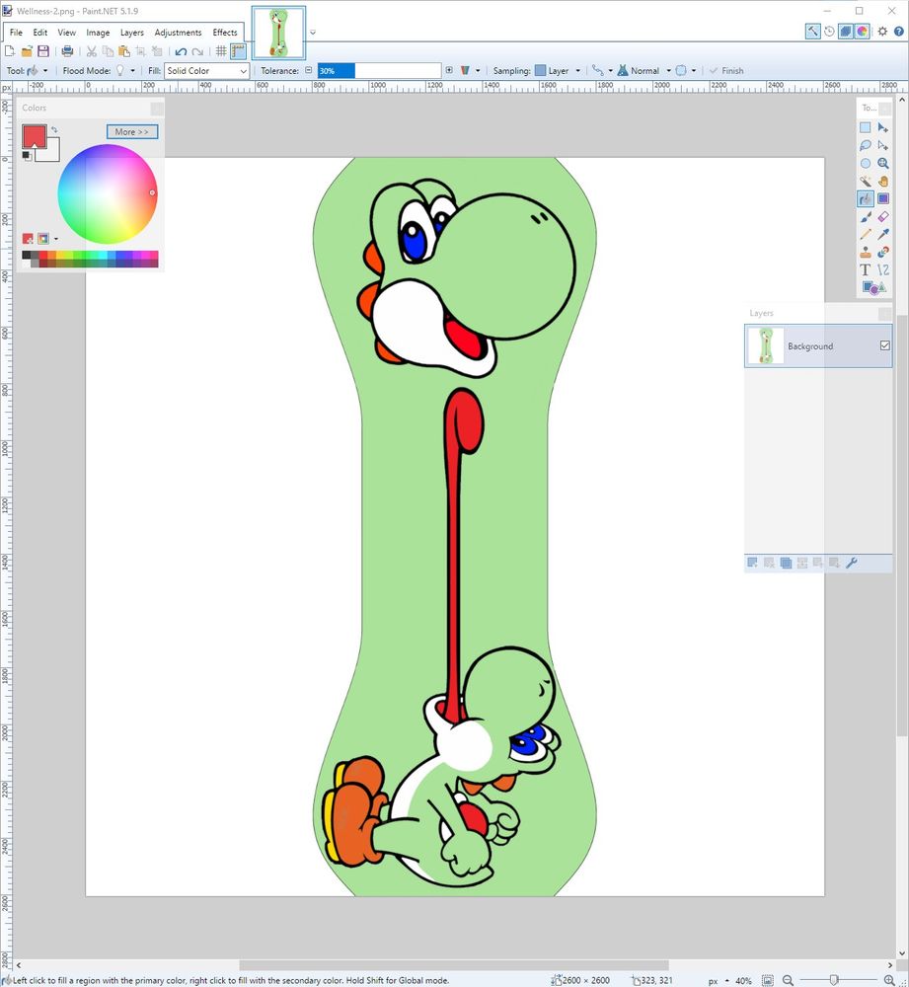Image resolution: width=909 pixels, height=987 pixels.
Task: Activate the Clone Stamp tool
Action: coord(866,252)
